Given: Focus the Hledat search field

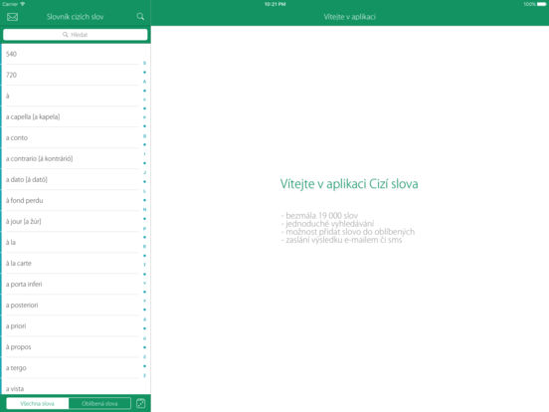Looking at the screenshot, I should click(76, 35).
